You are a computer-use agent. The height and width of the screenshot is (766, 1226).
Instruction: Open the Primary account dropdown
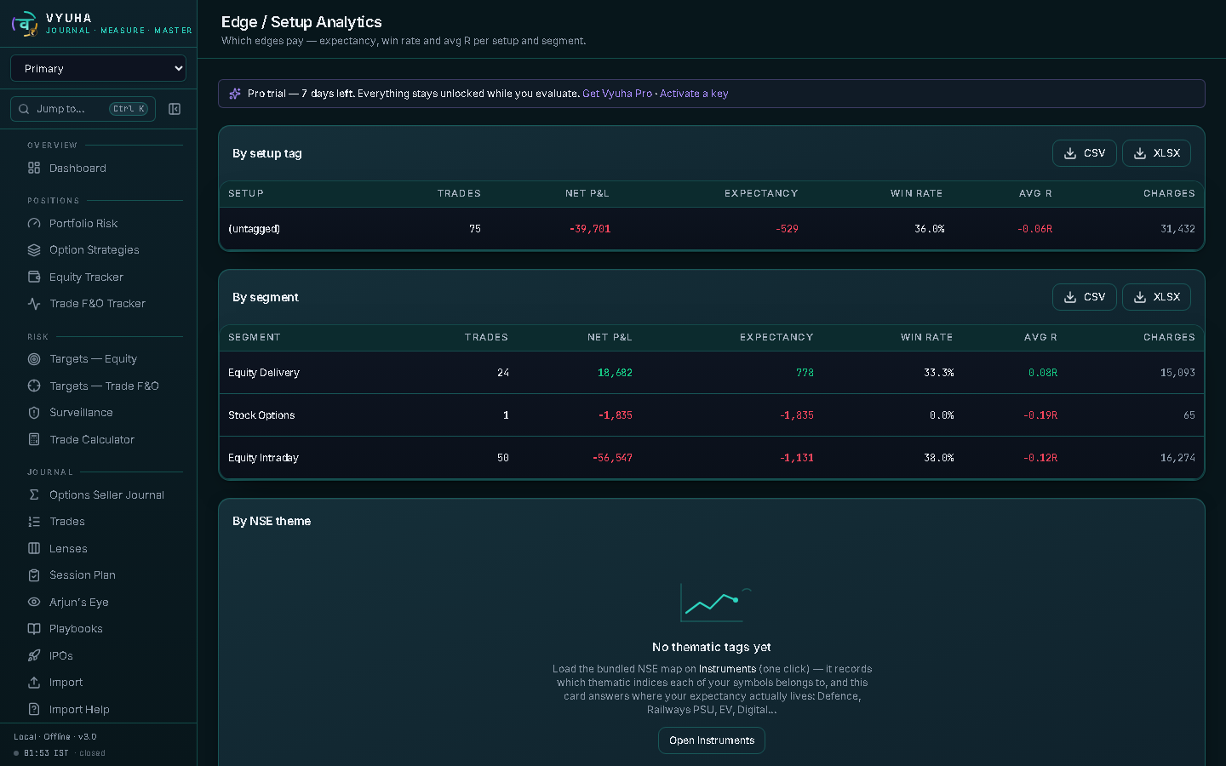point(98,68)
